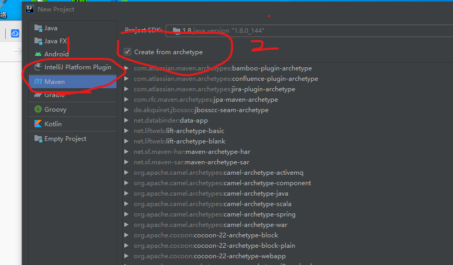The image size is (453, 265).
Task: Select camel-archetype-activemq text
Action: pos(263,173)
